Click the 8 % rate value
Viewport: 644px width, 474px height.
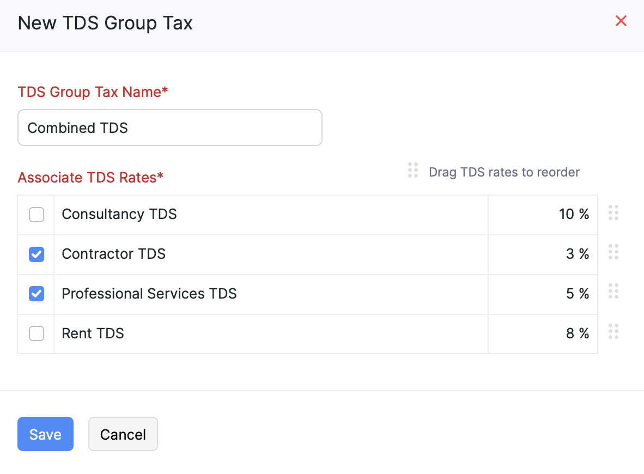(x=578, y=333)
